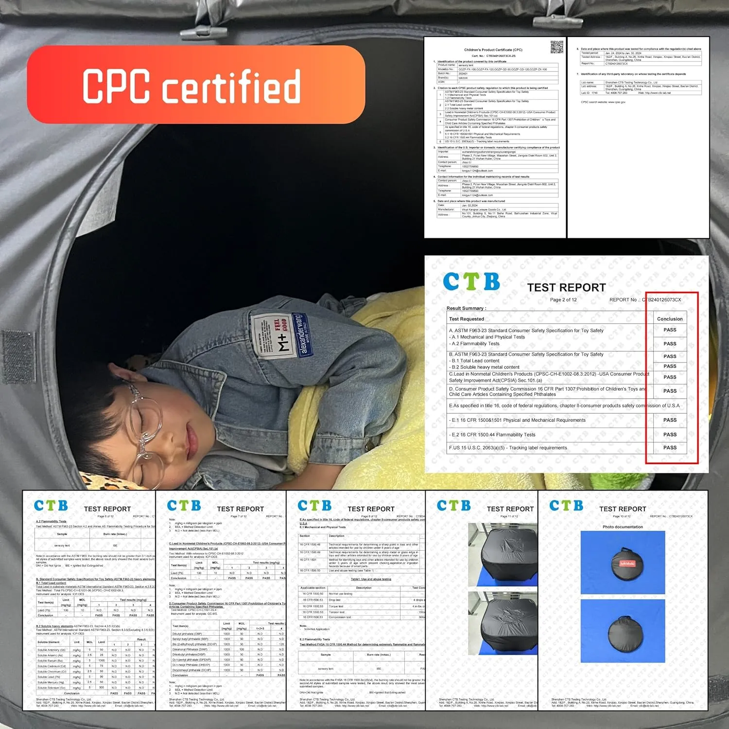The image size is (729, 729).
Task: Select PASS for A.1 Mechanical and Physical Tests
Action: 670,330
